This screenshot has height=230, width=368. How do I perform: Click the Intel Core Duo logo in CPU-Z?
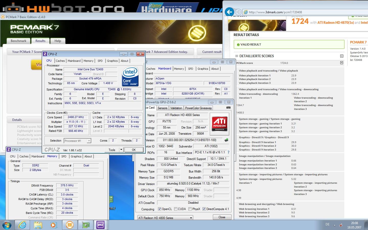(130, 76)
